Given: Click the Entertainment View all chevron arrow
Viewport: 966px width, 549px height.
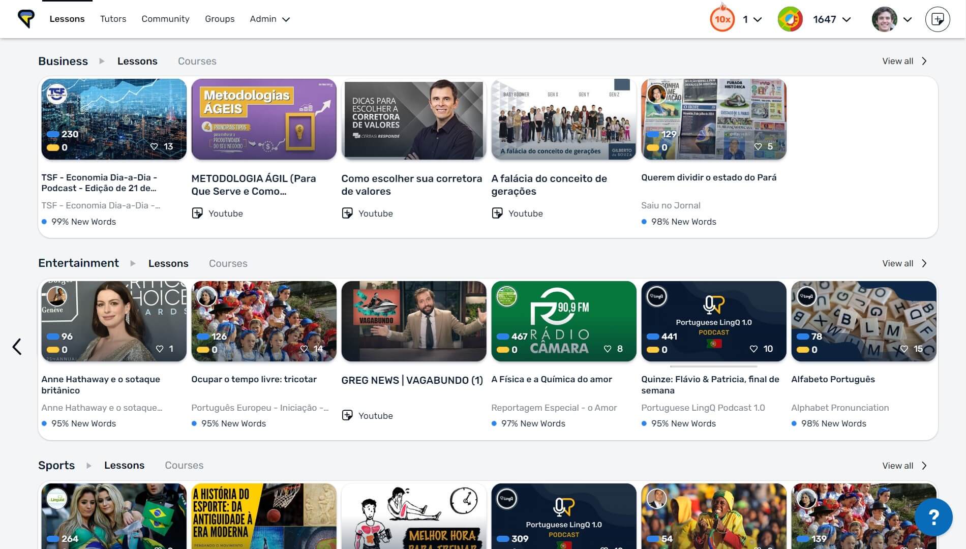Looking at the screenshot, I should (924, 263).
